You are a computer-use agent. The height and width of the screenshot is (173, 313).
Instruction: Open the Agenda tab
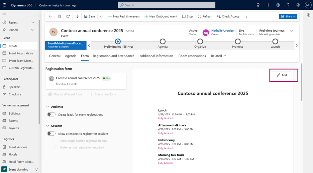pyautogui.click(x=71, y=56)
